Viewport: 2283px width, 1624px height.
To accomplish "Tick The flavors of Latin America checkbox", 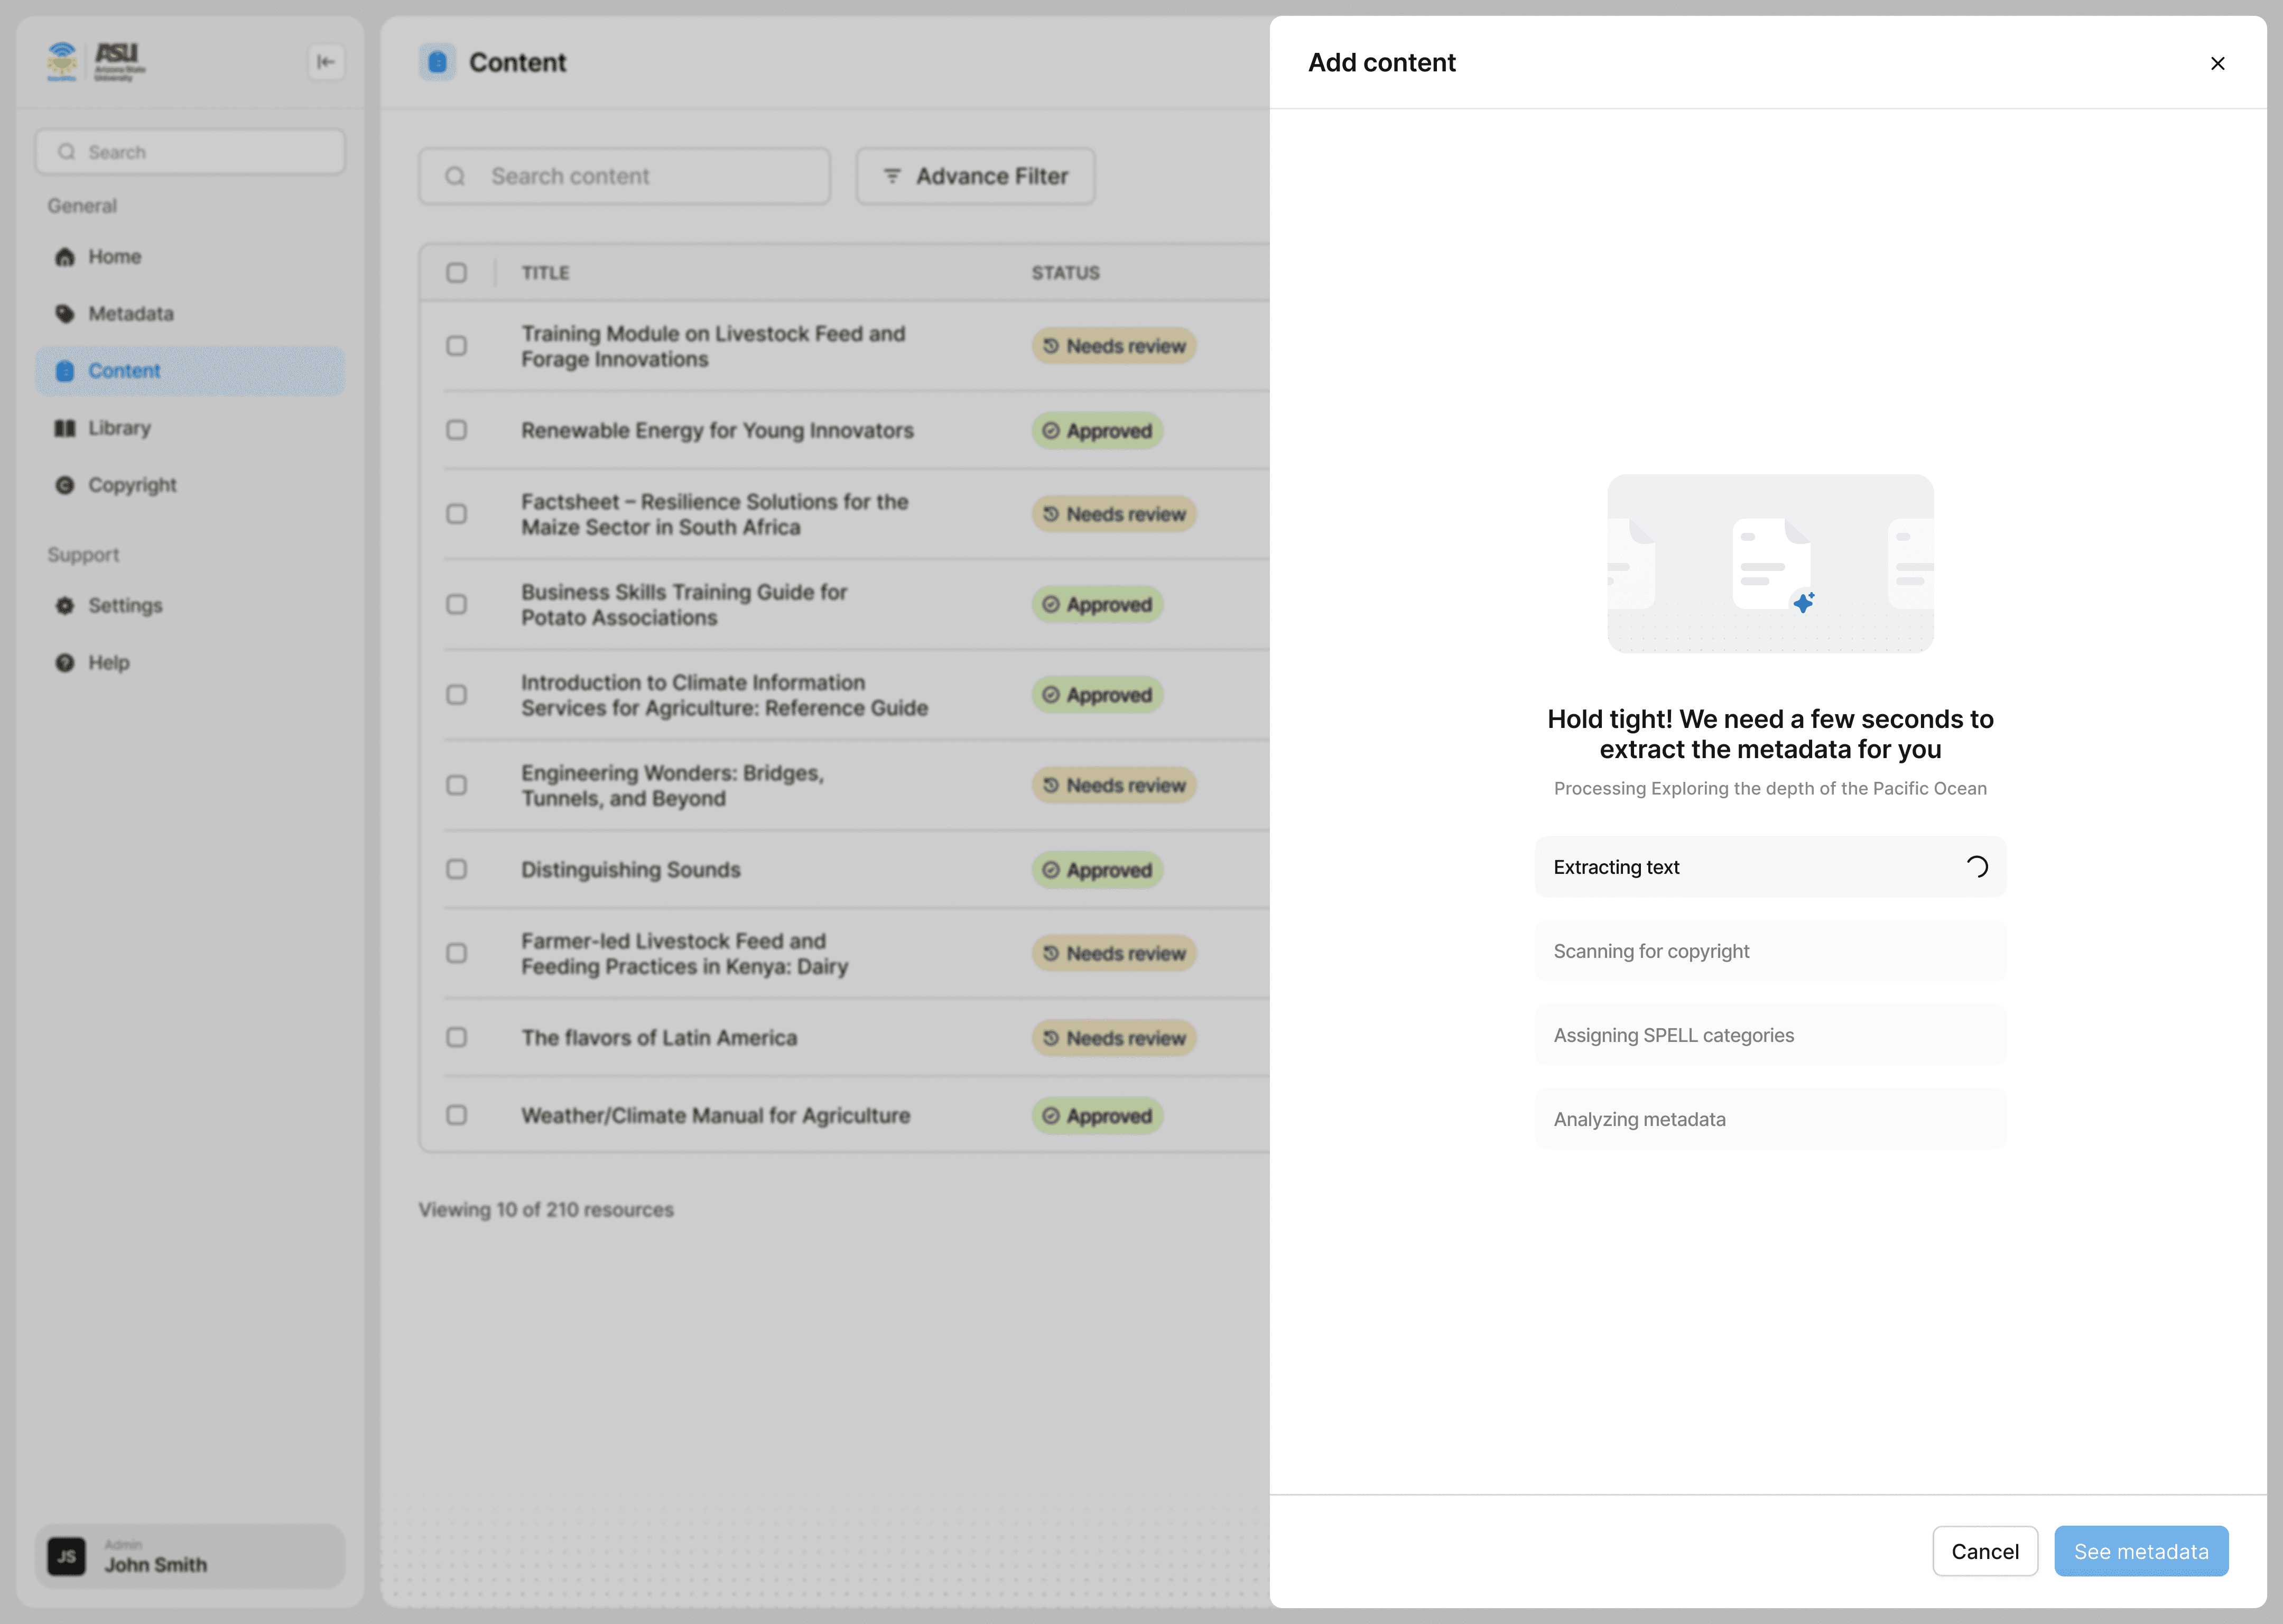I will click(x=457, y=1037).
